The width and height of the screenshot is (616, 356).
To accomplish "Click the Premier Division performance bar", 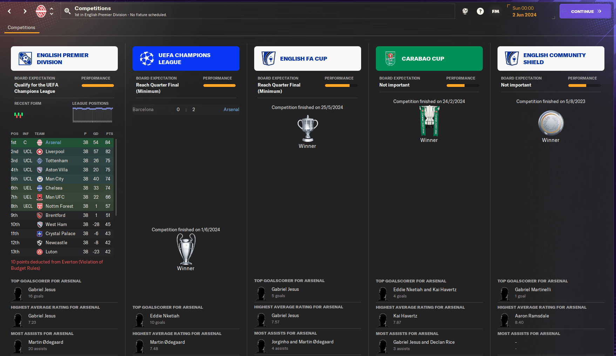I will point(97,85).
